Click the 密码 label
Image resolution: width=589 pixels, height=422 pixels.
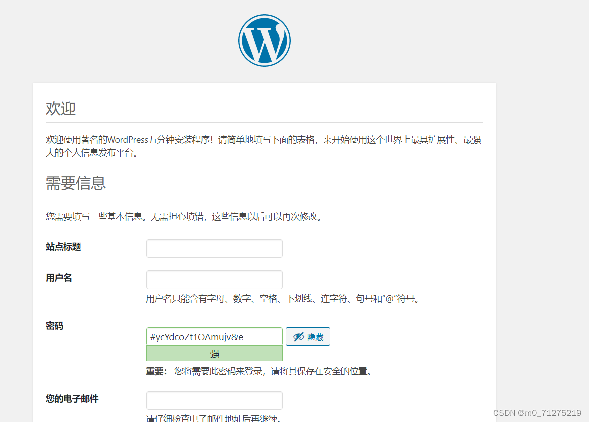pyautogui.click(x=54, y=326)
